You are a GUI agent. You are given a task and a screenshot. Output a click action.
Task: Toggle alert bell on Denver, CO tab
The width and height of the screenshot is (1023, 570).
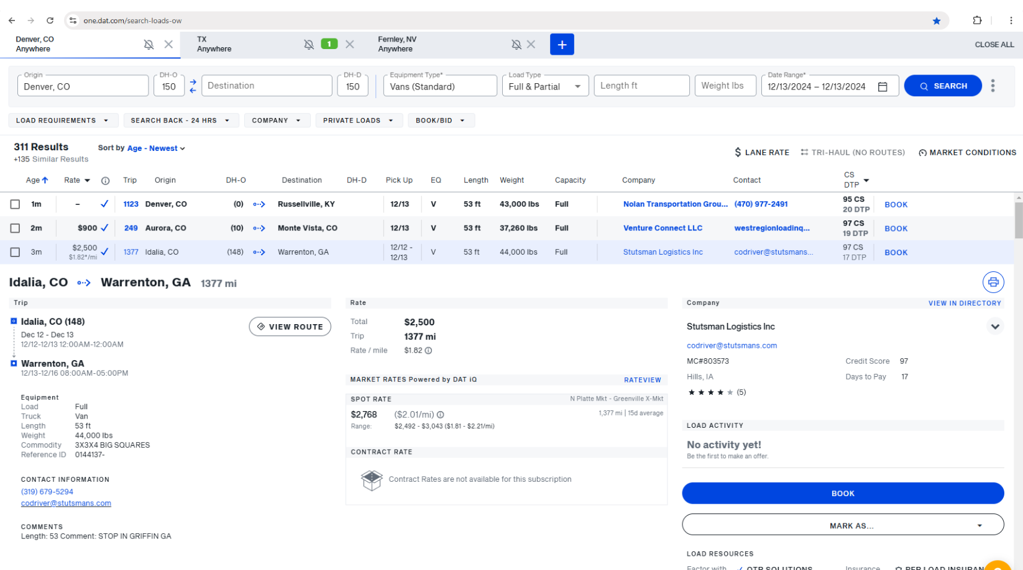pyautogui.click(x=149, y=45)
